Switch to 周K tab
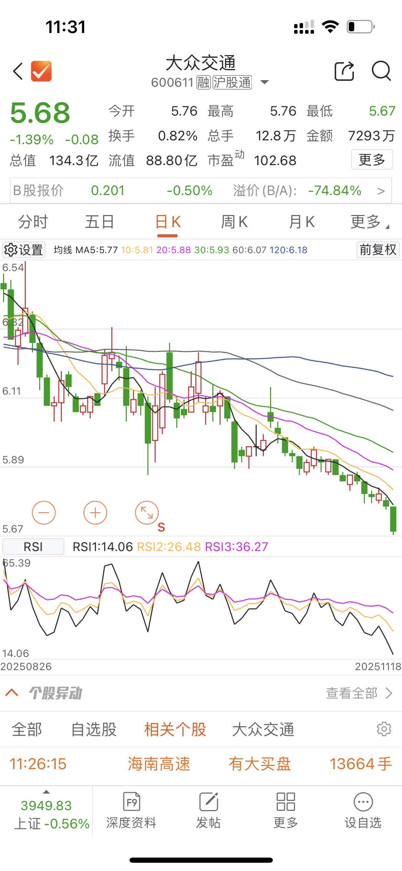 [234, 222]
